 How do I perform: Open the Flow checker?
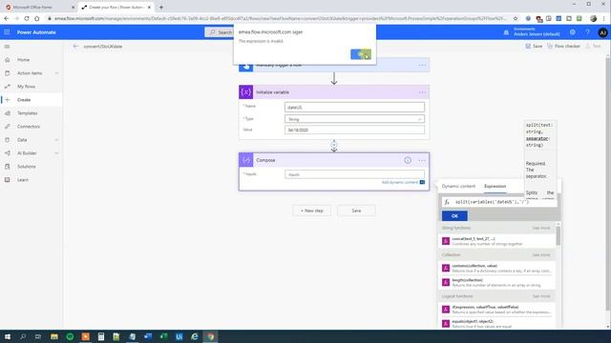tap(564, 47)
